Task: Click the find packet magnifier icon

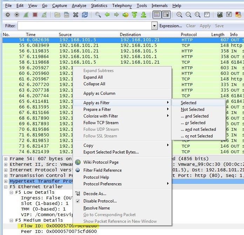Action: click(98, 15)
